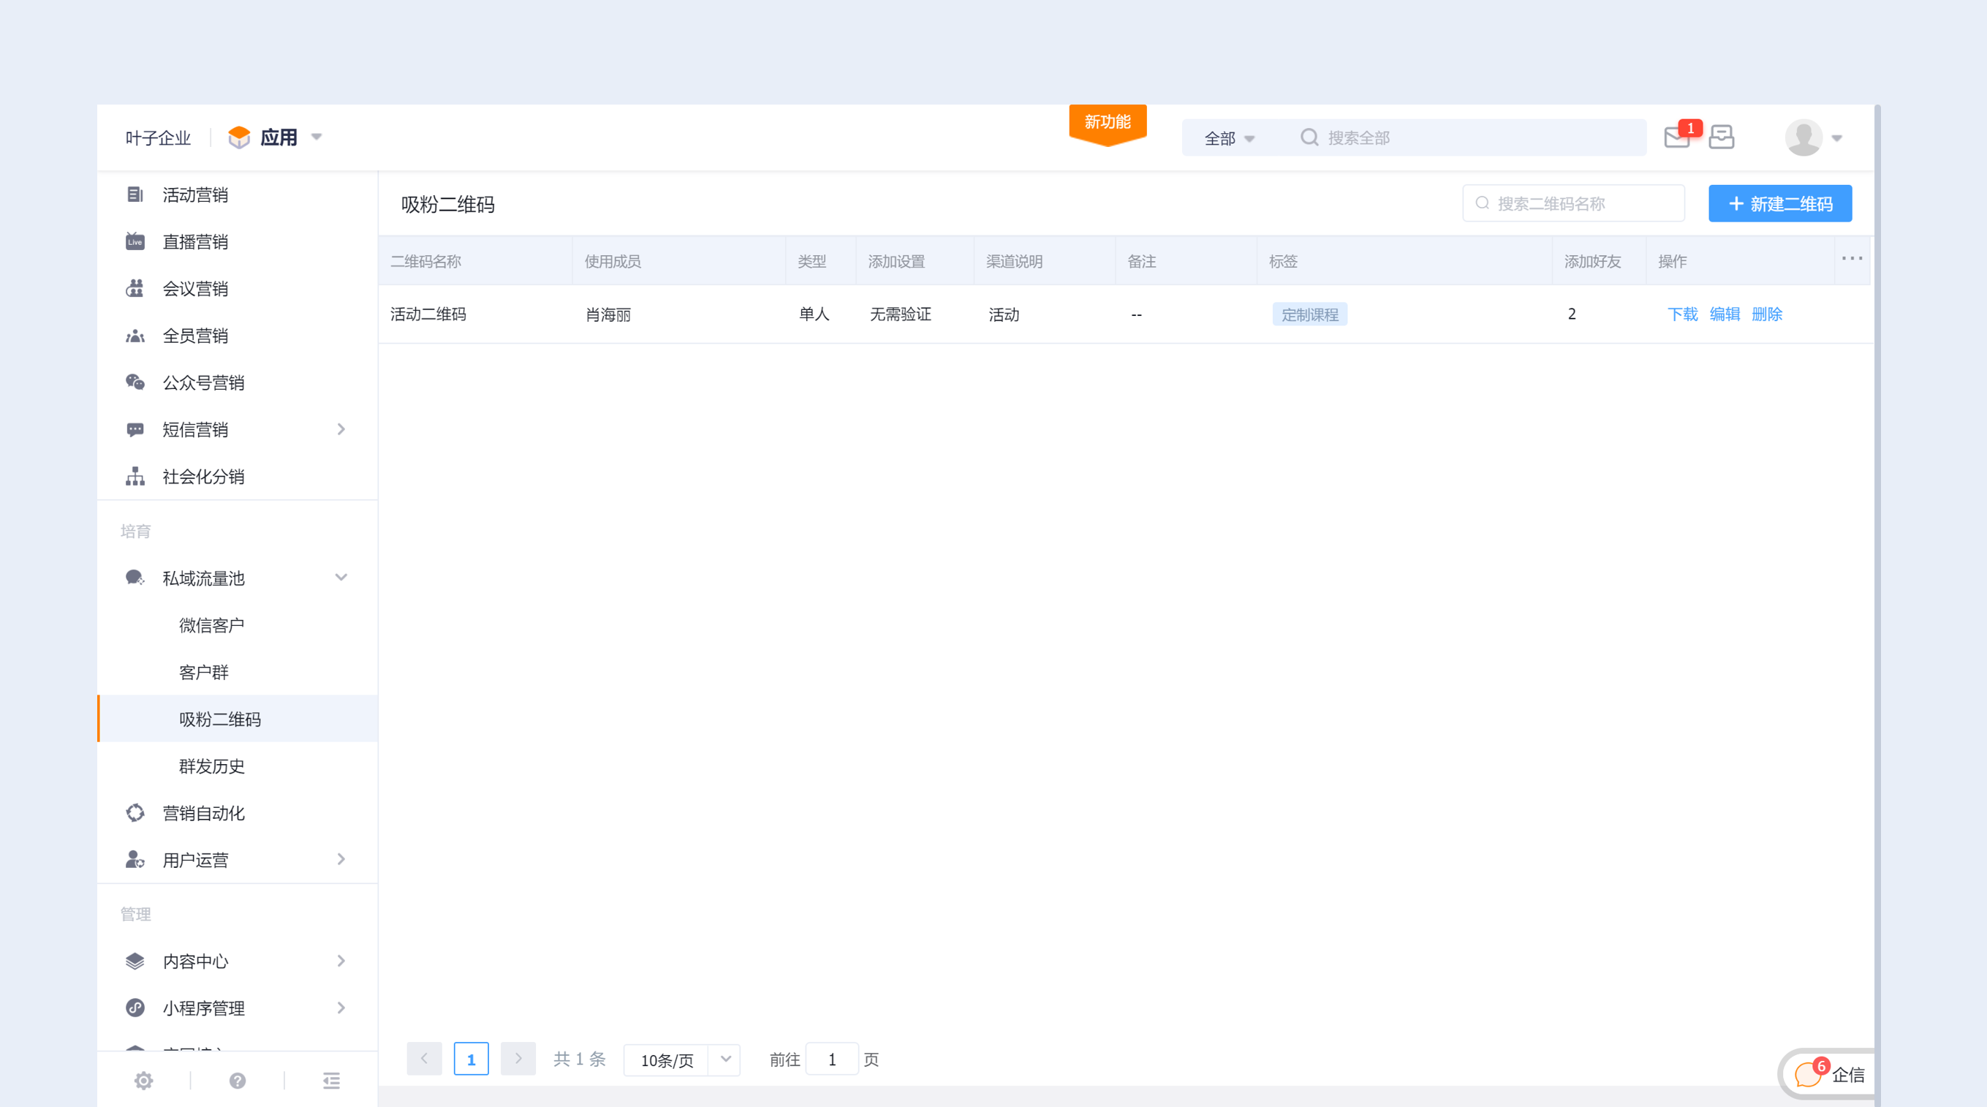Image resolution: width=1987 pixels, height=1107 pixels.
Task: Open the avatar account dropdown arrow
Action: pos(1836,139)
